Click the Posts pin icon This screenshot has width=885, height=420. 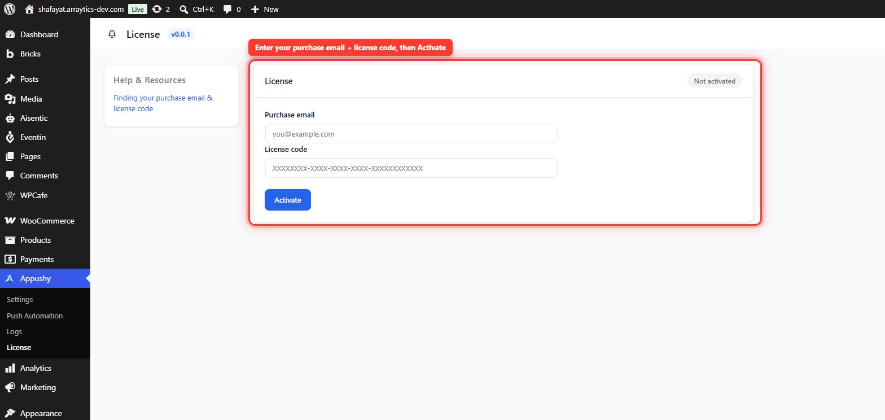10,79
